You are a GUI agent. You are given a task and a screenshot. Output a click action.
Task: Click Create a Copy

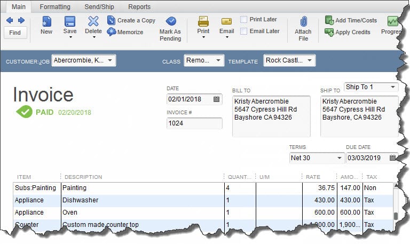tap(131, 20)
